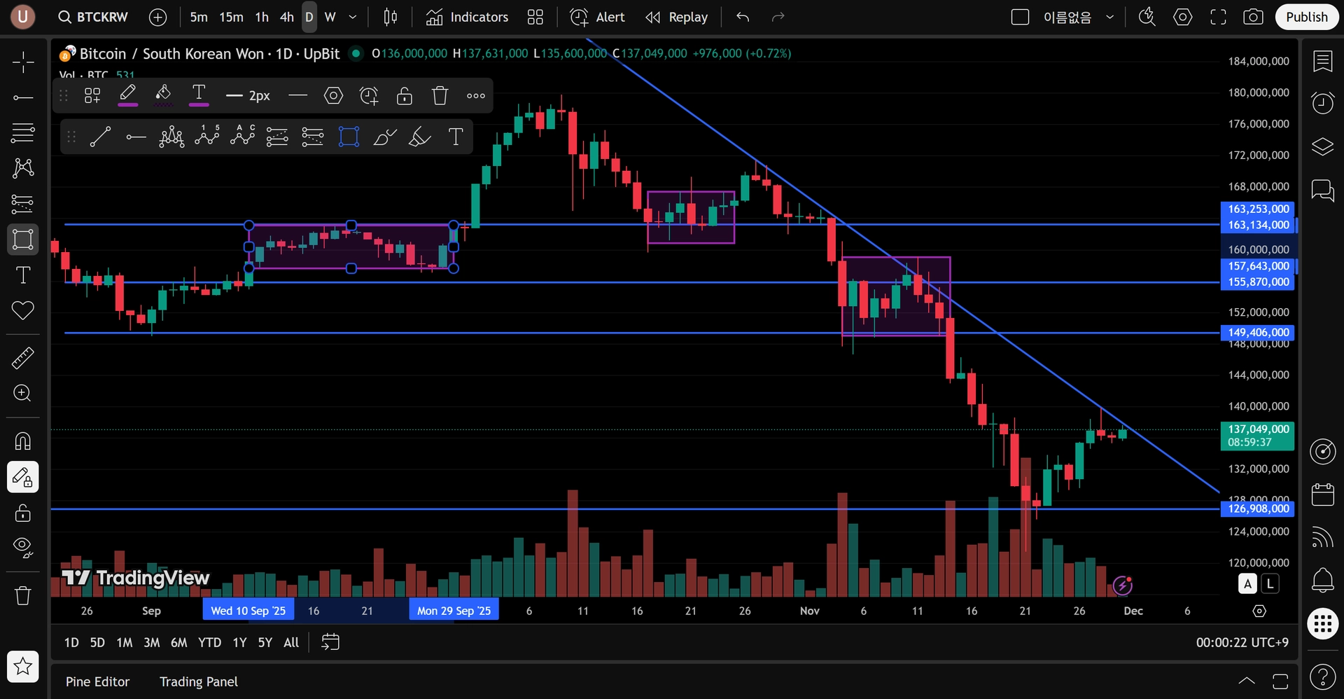Hide all drawings with the eye icon
1344x699 pixels.
(23, 548)
